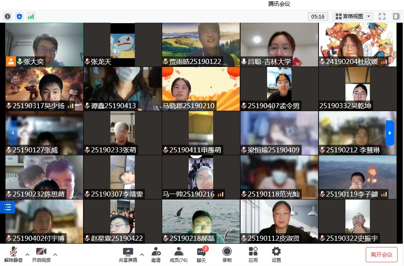Check the green network signal icon
The width and height of the screenshot is (404, 266).
31,16
